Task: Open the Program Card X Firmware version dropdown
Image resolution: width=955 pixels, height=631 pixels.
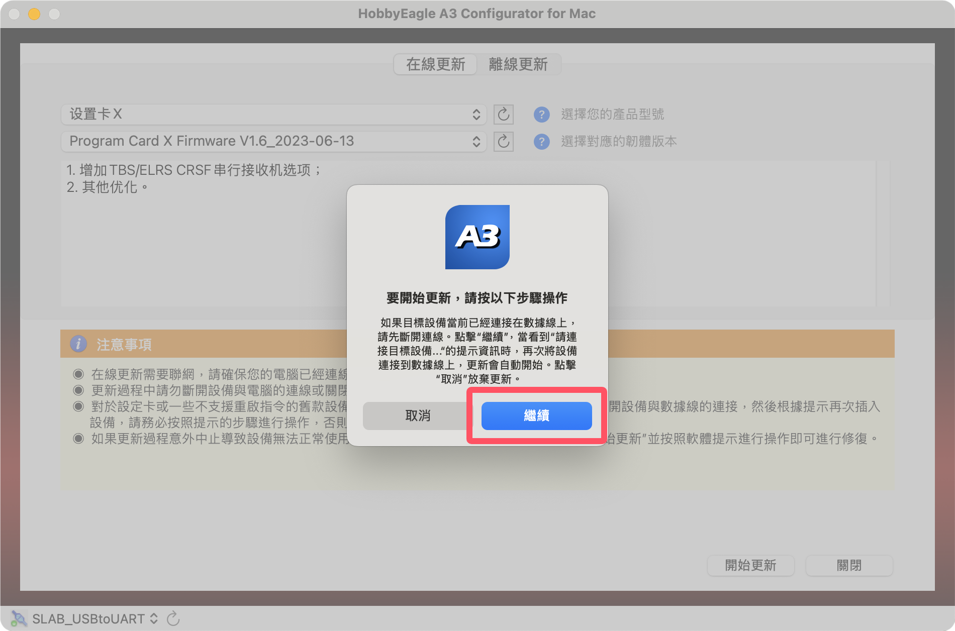Action: pos(273,142)
